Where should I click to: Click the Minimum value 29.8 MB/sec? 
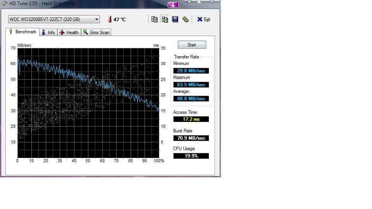click(x=191, y=70)
